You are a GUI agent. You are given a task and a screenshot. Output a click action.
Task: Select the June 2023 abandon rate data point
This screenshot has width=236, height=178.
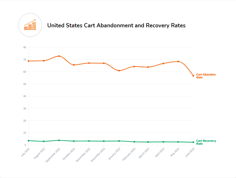193,76
